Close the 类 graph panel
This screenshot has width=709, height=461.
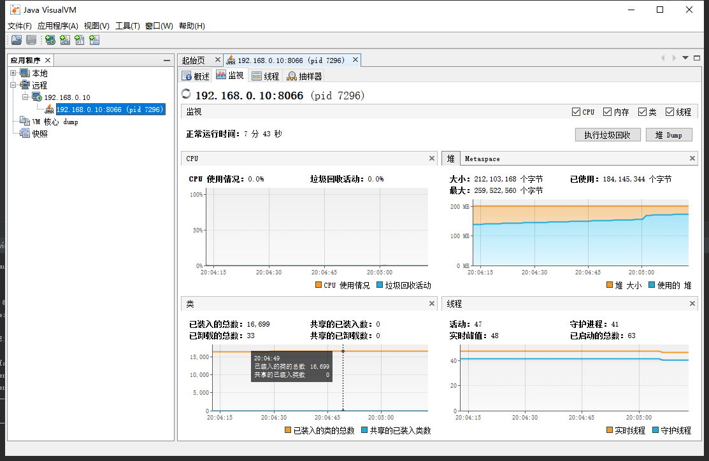[431, 303]
